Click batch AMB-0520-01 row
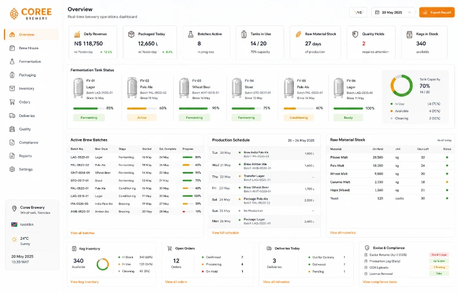Screen dimensions: 459x293 pos(135,212)
